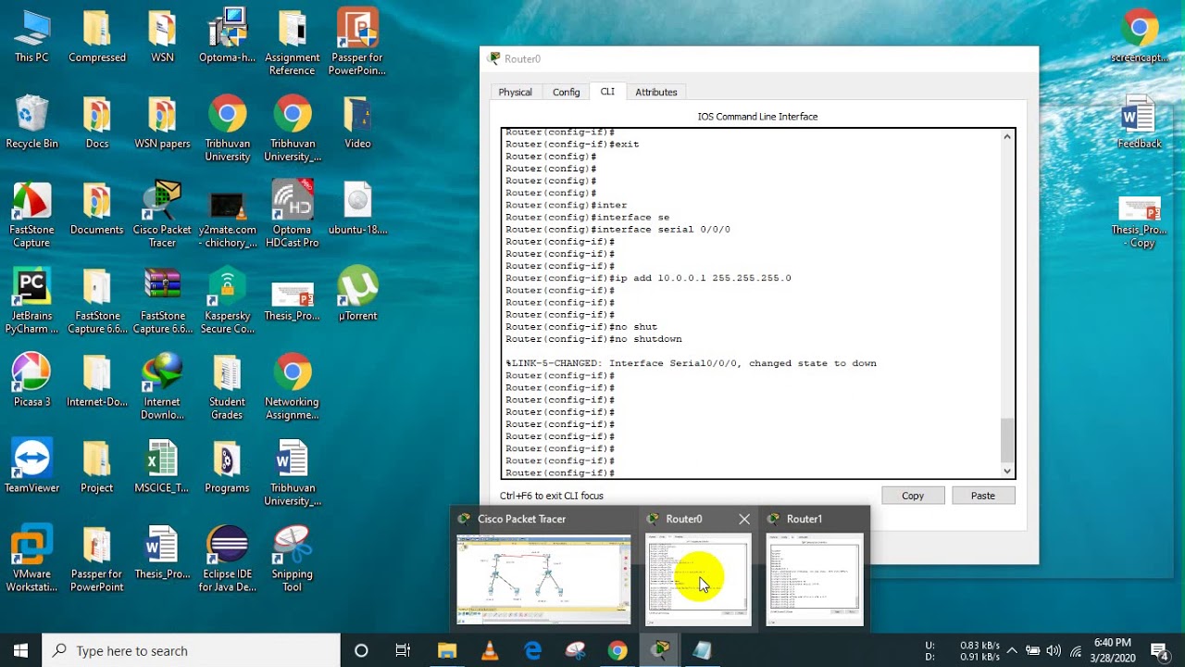The width and height of the screenshot is (1185, 667).
Task: Open Student Grades folder
Action: tap(227, 387)
